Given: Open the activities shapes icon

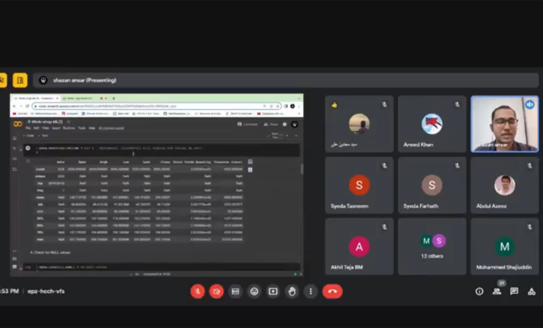Looking at the screenshot, I should coord(531,291).
